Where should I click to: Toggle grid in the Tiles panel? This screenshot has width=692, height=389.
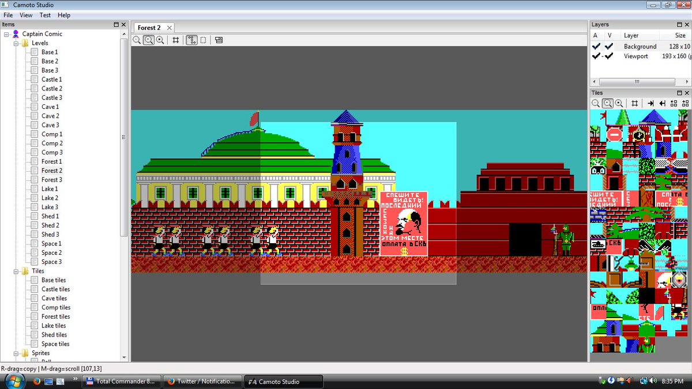click(635, 103)
